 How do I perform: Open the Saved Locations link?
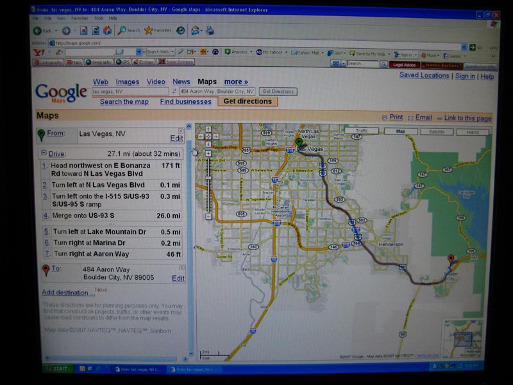(x=424, y=75)
